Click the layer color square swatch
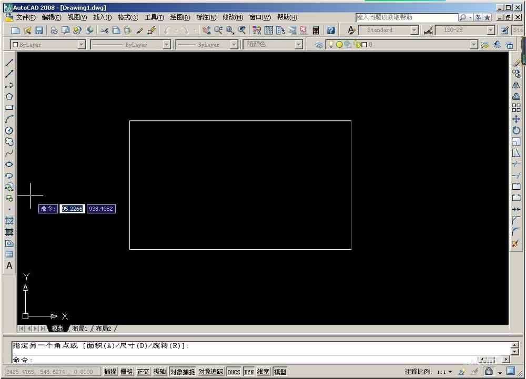 tap(365, 45)
